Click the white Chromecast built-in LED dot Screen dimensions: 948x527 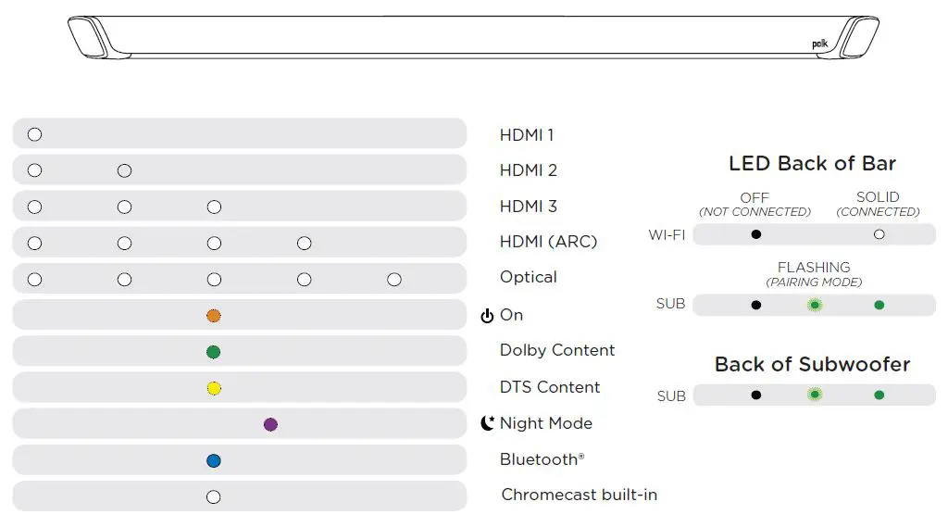(214, 497)
